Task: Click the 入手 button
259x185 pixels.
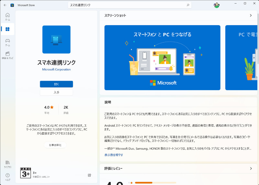Action: pos(56,92)
